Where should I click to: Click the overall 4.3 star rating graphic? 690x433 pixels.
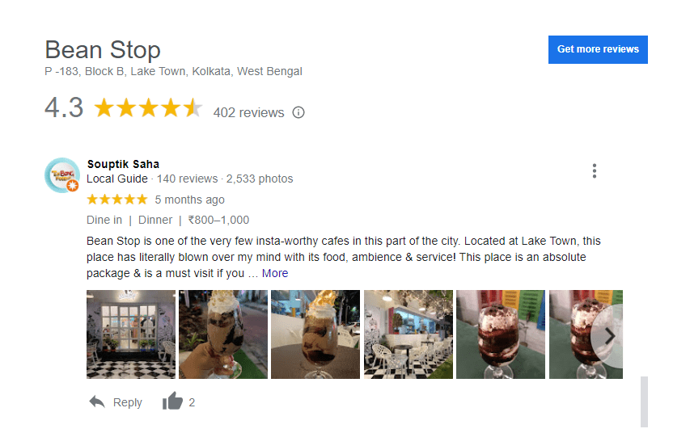tap(148, 107)
